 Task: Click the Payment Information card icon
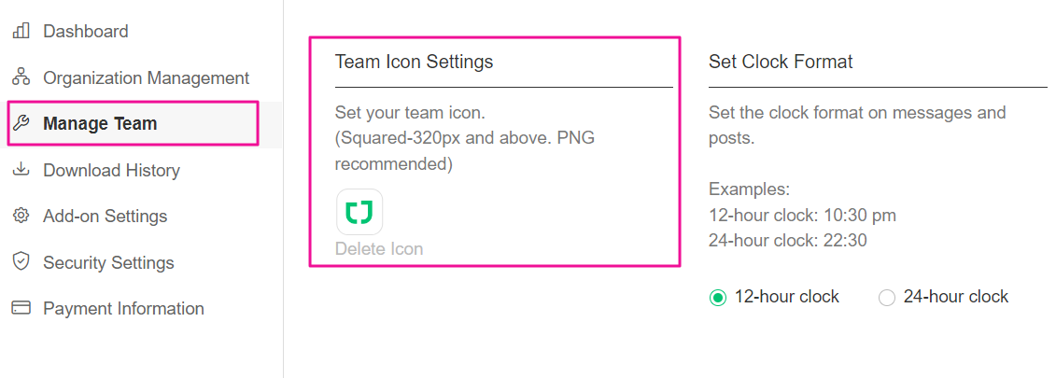(21, 308)
